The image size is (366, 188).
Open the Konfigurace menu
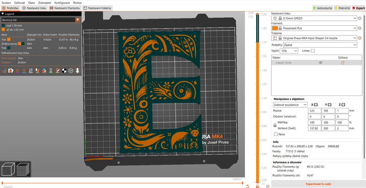(62, 3)
